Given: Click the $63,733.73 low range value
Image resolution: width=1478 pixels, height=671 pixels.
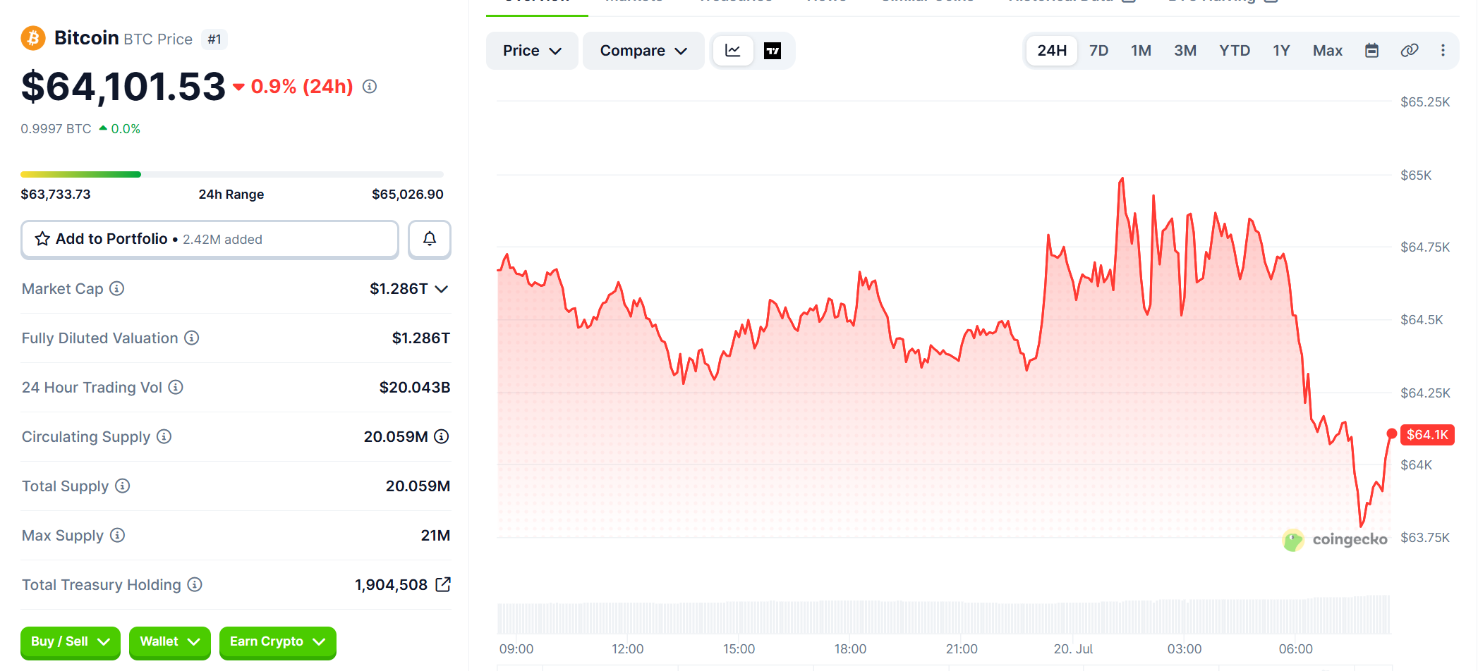Looking at the screenshot, I should [x=56, y=195].
